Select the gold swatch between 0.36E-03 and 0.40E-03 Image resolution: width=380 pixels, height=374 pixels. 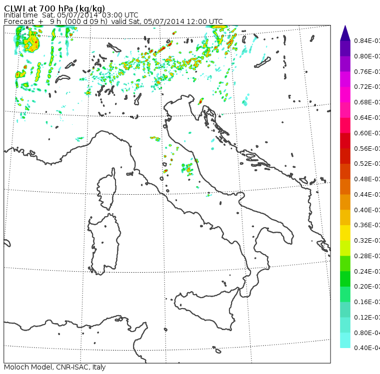coord(345,218)
